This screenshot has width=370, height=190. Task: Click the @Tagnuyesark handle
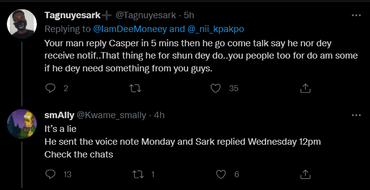[146, 15]
